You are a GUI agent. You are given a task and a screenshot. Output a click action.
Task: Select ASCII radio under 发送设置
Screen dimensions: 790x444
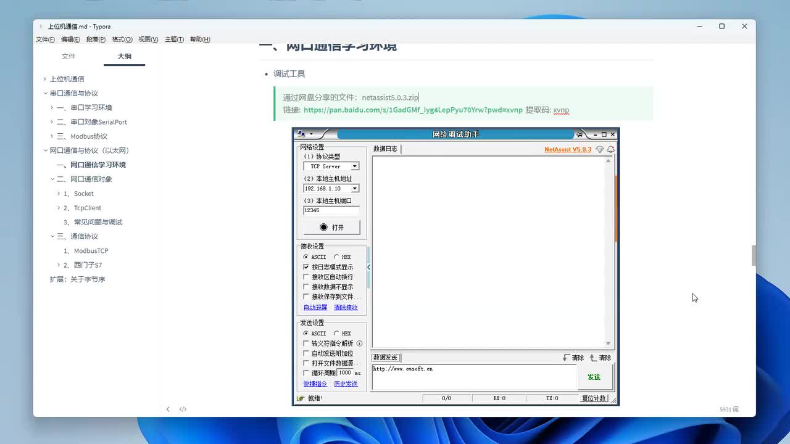306,334
